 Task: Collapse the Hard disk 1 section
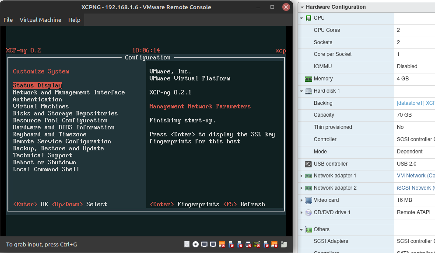tap(302, 91)
